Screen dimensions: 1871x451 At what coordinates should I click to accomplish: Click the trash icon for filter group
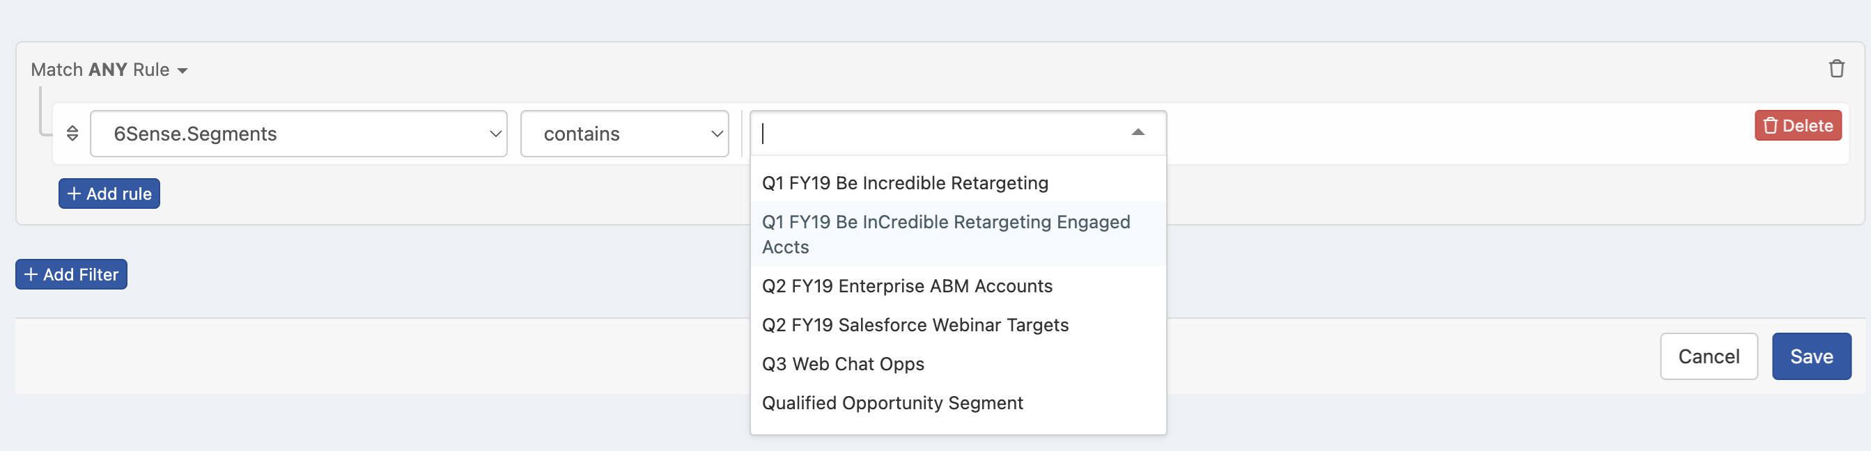pyautogui.click(x=1836, y=69)
